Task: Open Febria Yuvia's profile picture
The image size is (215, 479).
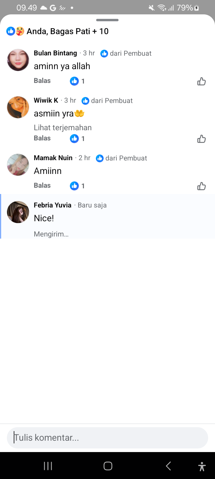Action: [x=18, y=212]
